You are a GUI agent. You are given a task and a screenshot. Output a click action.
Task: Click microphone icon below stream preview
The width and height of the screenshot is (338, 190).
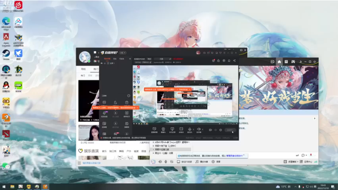point(189,130)
